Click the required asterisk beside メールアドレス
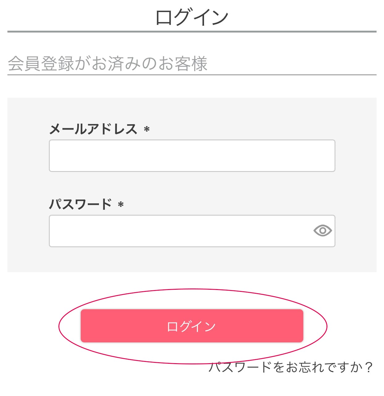Screen dimensions: 384x396 [x=147, y=130]
